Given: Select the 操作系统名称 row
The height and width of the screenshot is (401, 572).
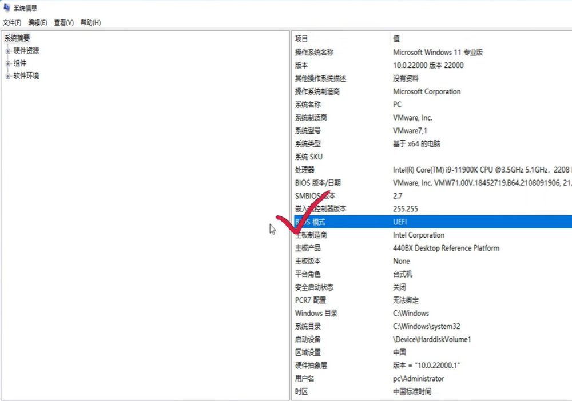Looking at the screenshot, I should (314, 52).
